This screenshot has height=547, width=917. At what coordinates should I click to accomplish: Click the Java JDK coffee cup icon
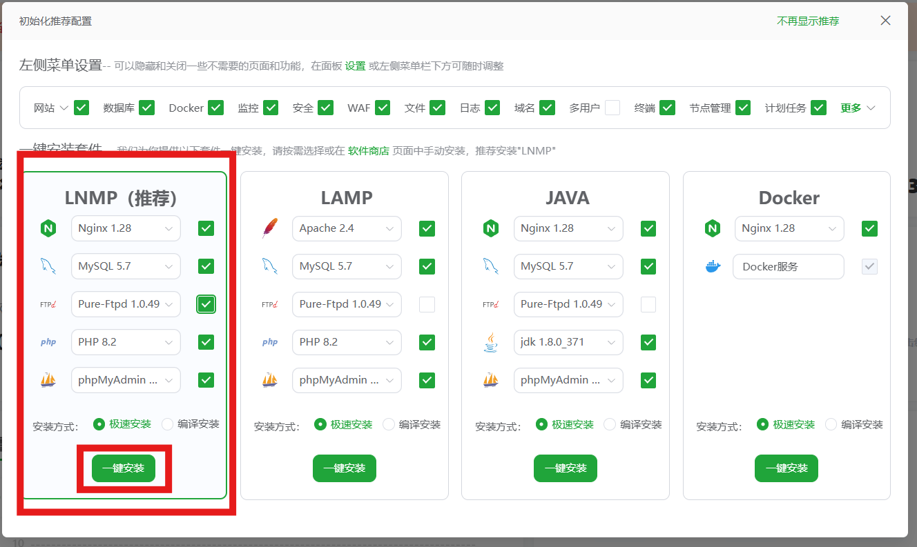[x=490, y=342]
